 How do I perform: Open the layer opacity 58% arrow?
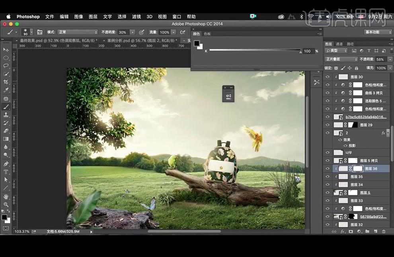click(390, 59)
